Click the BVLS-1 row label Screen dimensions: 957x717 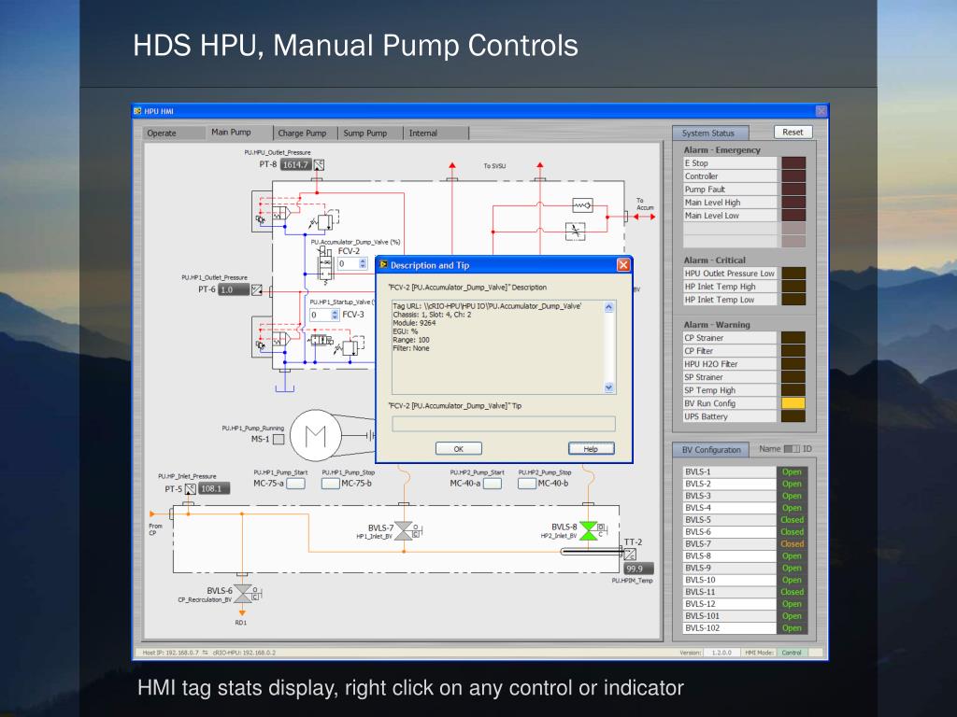(729, 471)
